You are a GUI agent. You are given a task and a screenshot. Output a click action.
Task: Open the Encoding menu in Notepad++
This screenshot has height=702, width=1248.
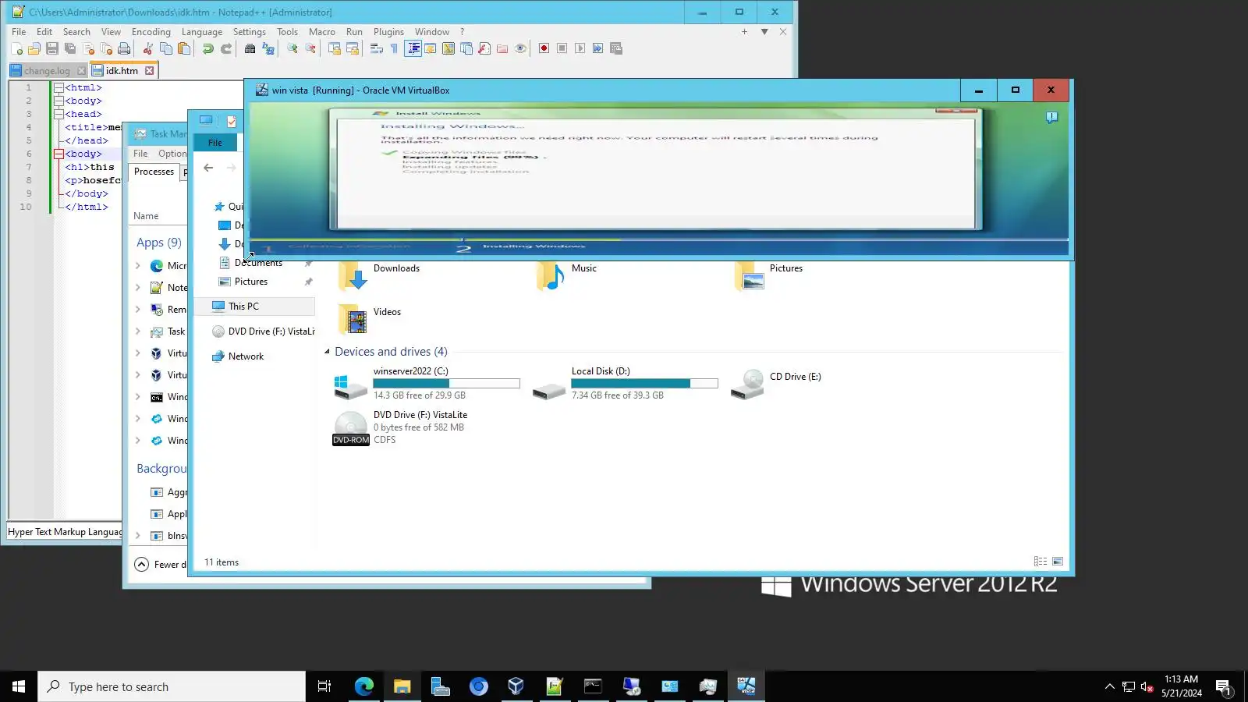coord(151,32)
